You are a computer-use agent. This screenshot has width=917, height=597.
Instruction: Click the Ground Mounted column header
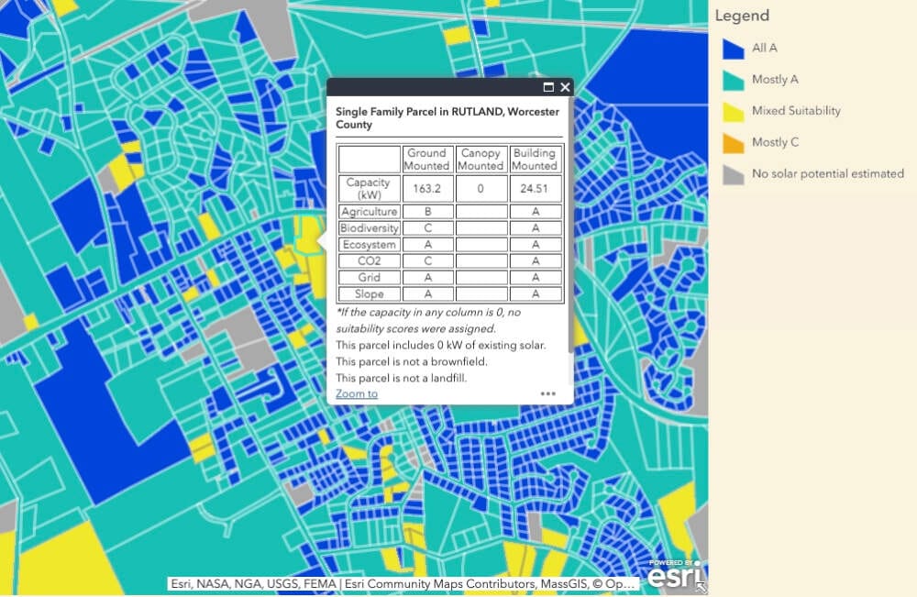point(427,159)
